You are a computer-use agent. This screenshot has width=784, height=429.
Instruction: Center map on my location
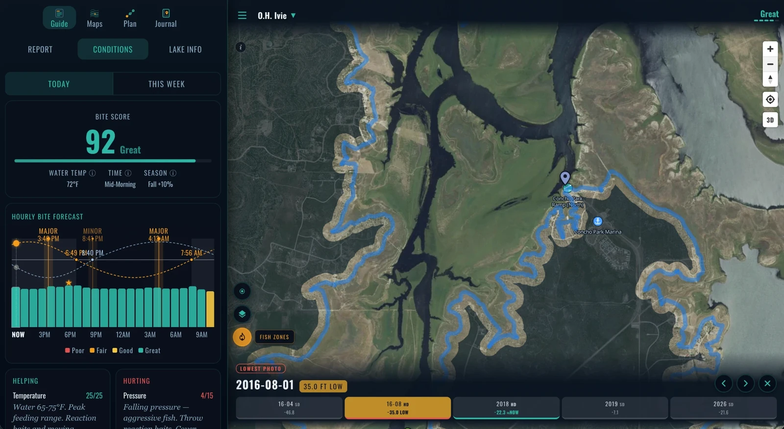(x=770, y=100)
